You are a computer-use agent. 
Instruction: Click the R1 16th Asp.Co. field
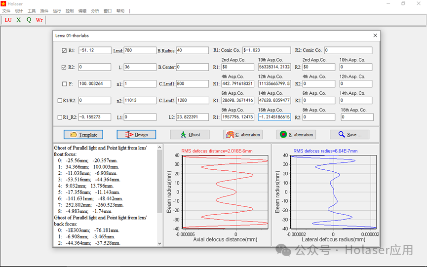274,117
